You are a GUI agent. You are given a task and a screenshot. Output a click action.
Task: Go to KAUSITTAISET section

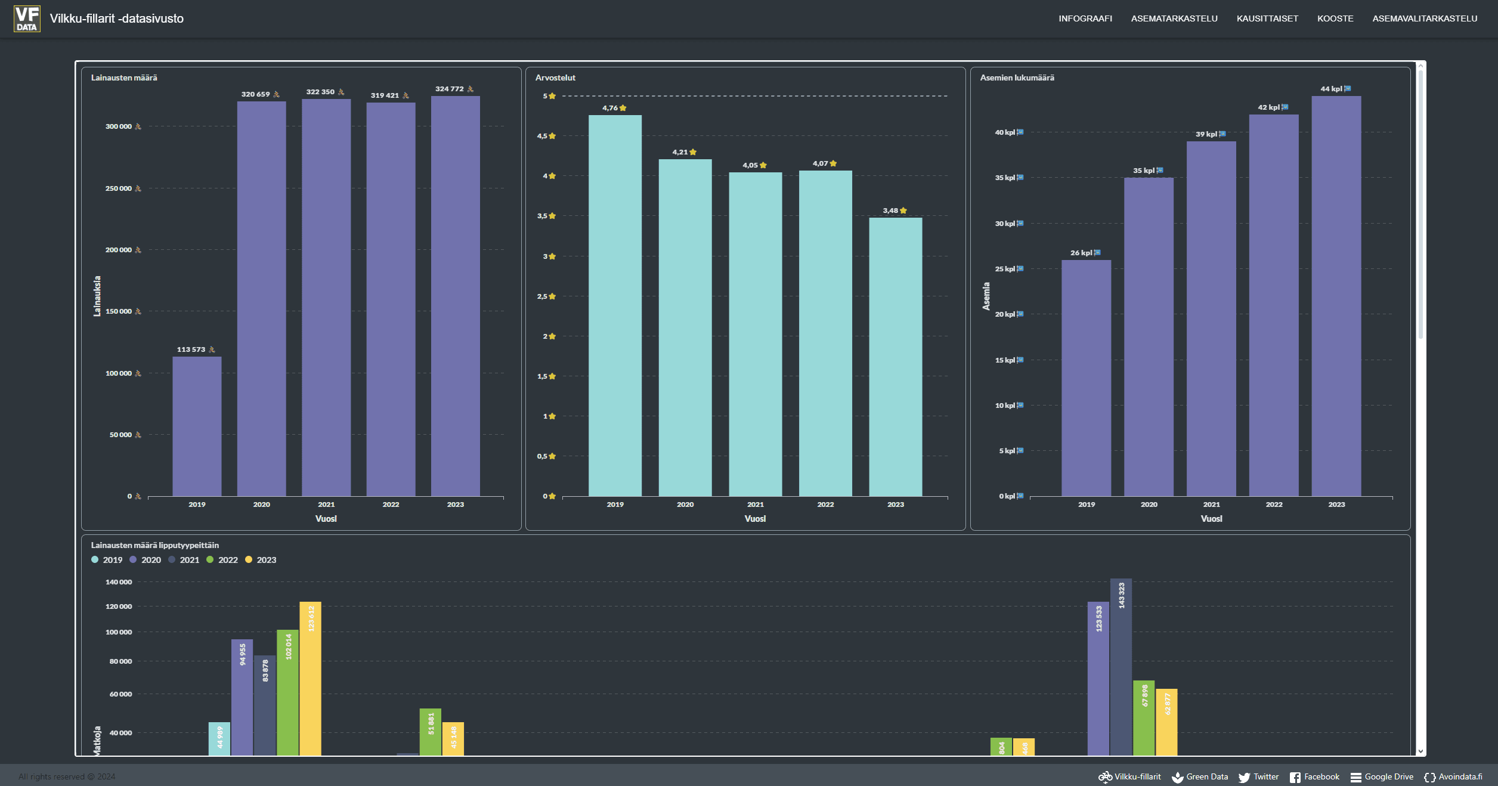click(x=1267, y=18)
